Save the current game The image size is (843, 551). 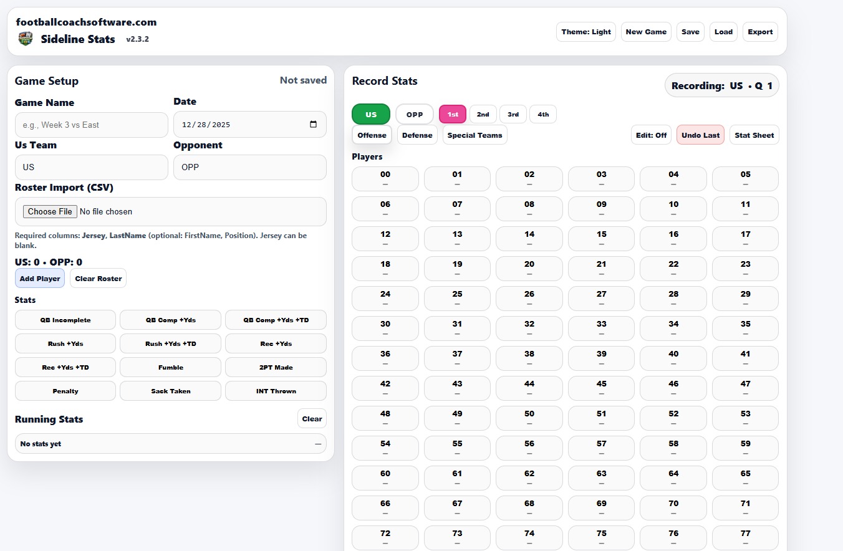690,31
